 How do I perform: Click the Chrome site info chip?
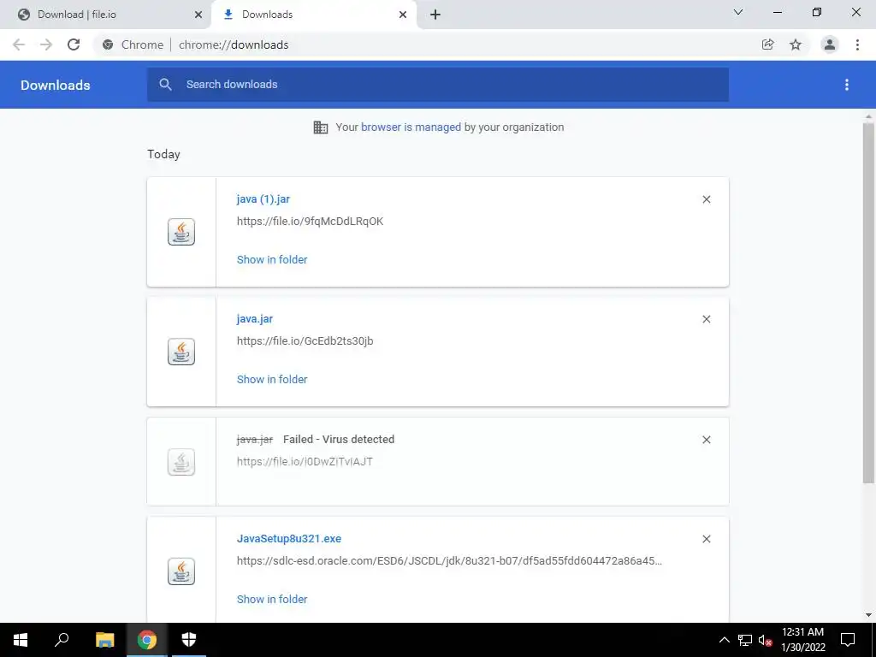133,44
